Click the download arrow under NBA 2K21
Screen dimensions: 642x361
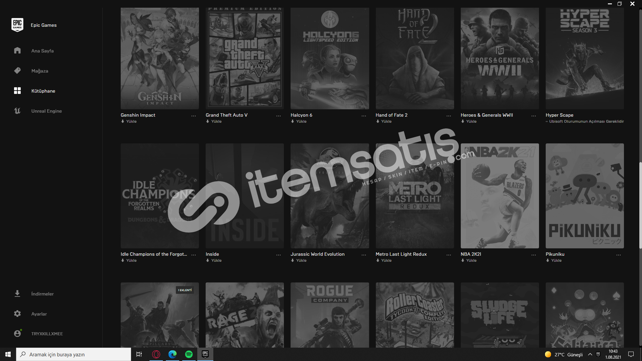[462, 260]
